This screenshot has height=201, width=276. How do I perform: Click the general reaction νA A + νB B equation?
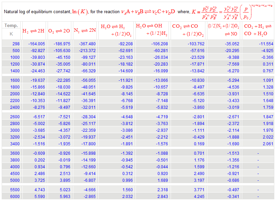[148, 12]
